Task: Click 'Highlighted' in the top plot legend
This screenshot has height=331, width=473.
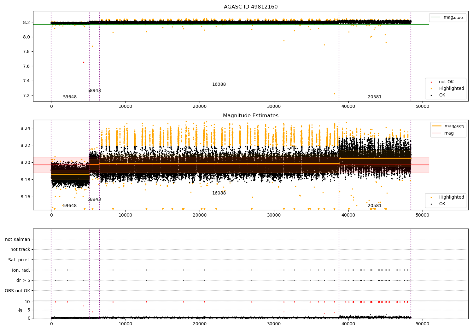Action: (x=452, y=89)
